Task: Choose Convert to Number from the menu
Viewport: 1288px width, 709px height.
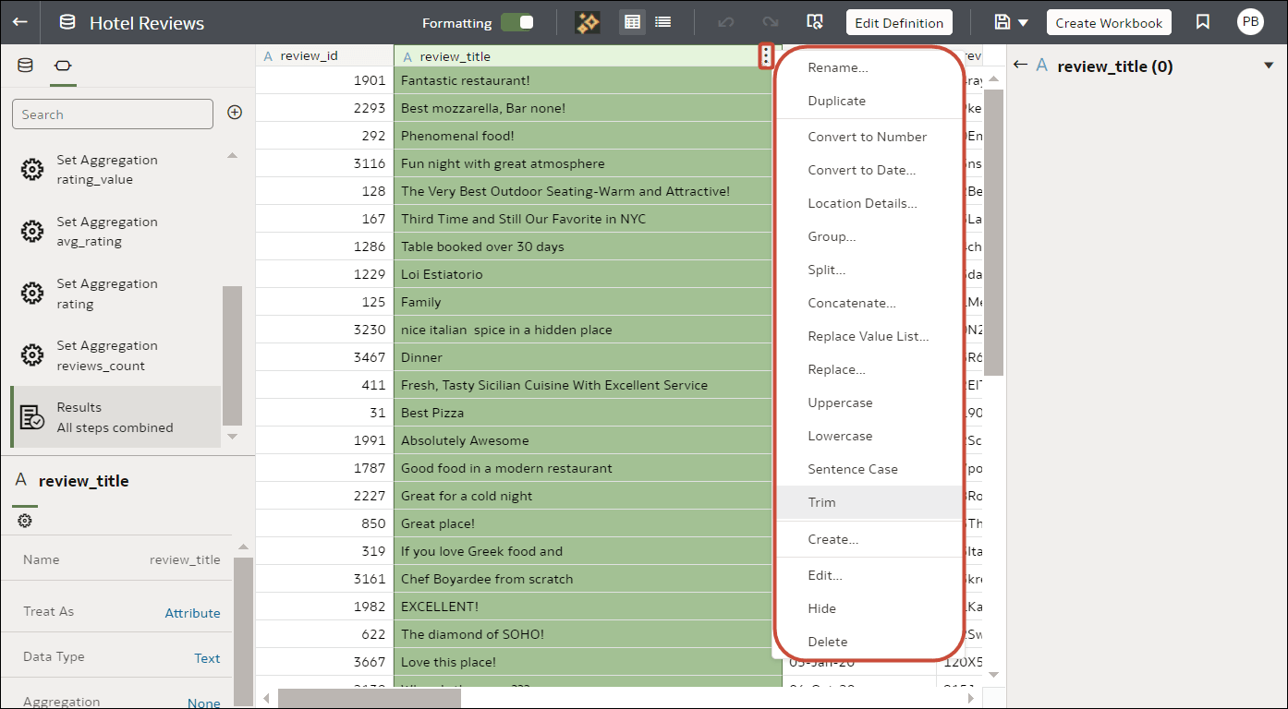Action: click(x=867, y=136)
